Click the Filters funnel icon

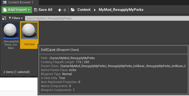point(10,18)
